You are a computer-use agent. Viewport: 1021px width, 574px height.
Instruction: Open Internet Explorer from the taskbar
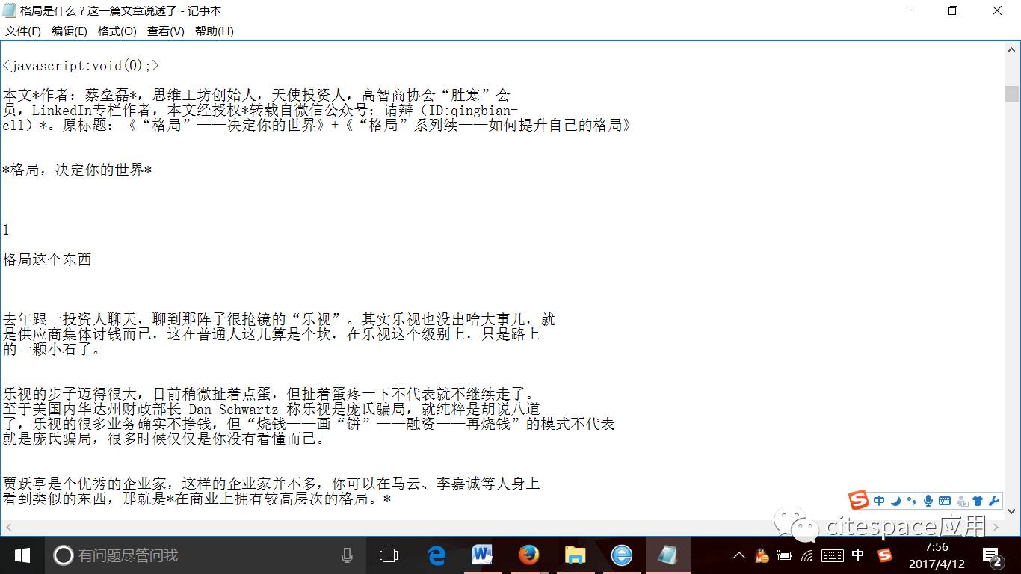click(622, 555)
